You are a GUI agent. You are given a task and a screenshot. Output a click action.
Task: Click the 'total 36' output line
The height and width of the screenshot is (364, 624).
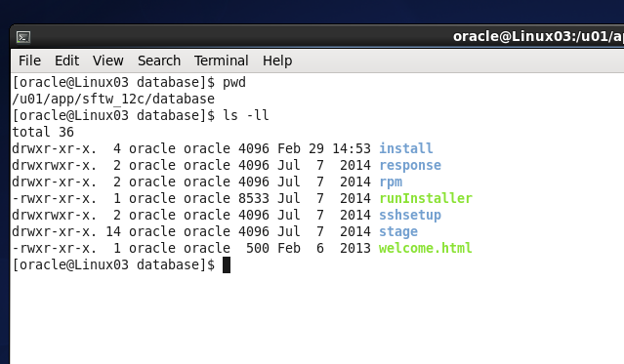pos(43,132)
